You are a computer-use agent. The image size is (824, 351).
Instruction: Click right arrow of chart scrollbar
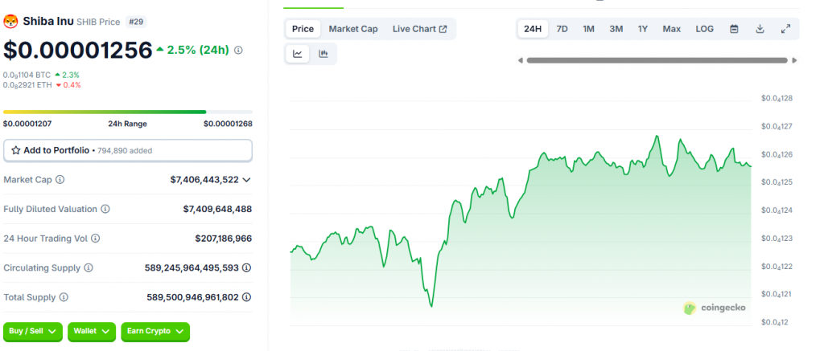[794, 60]
